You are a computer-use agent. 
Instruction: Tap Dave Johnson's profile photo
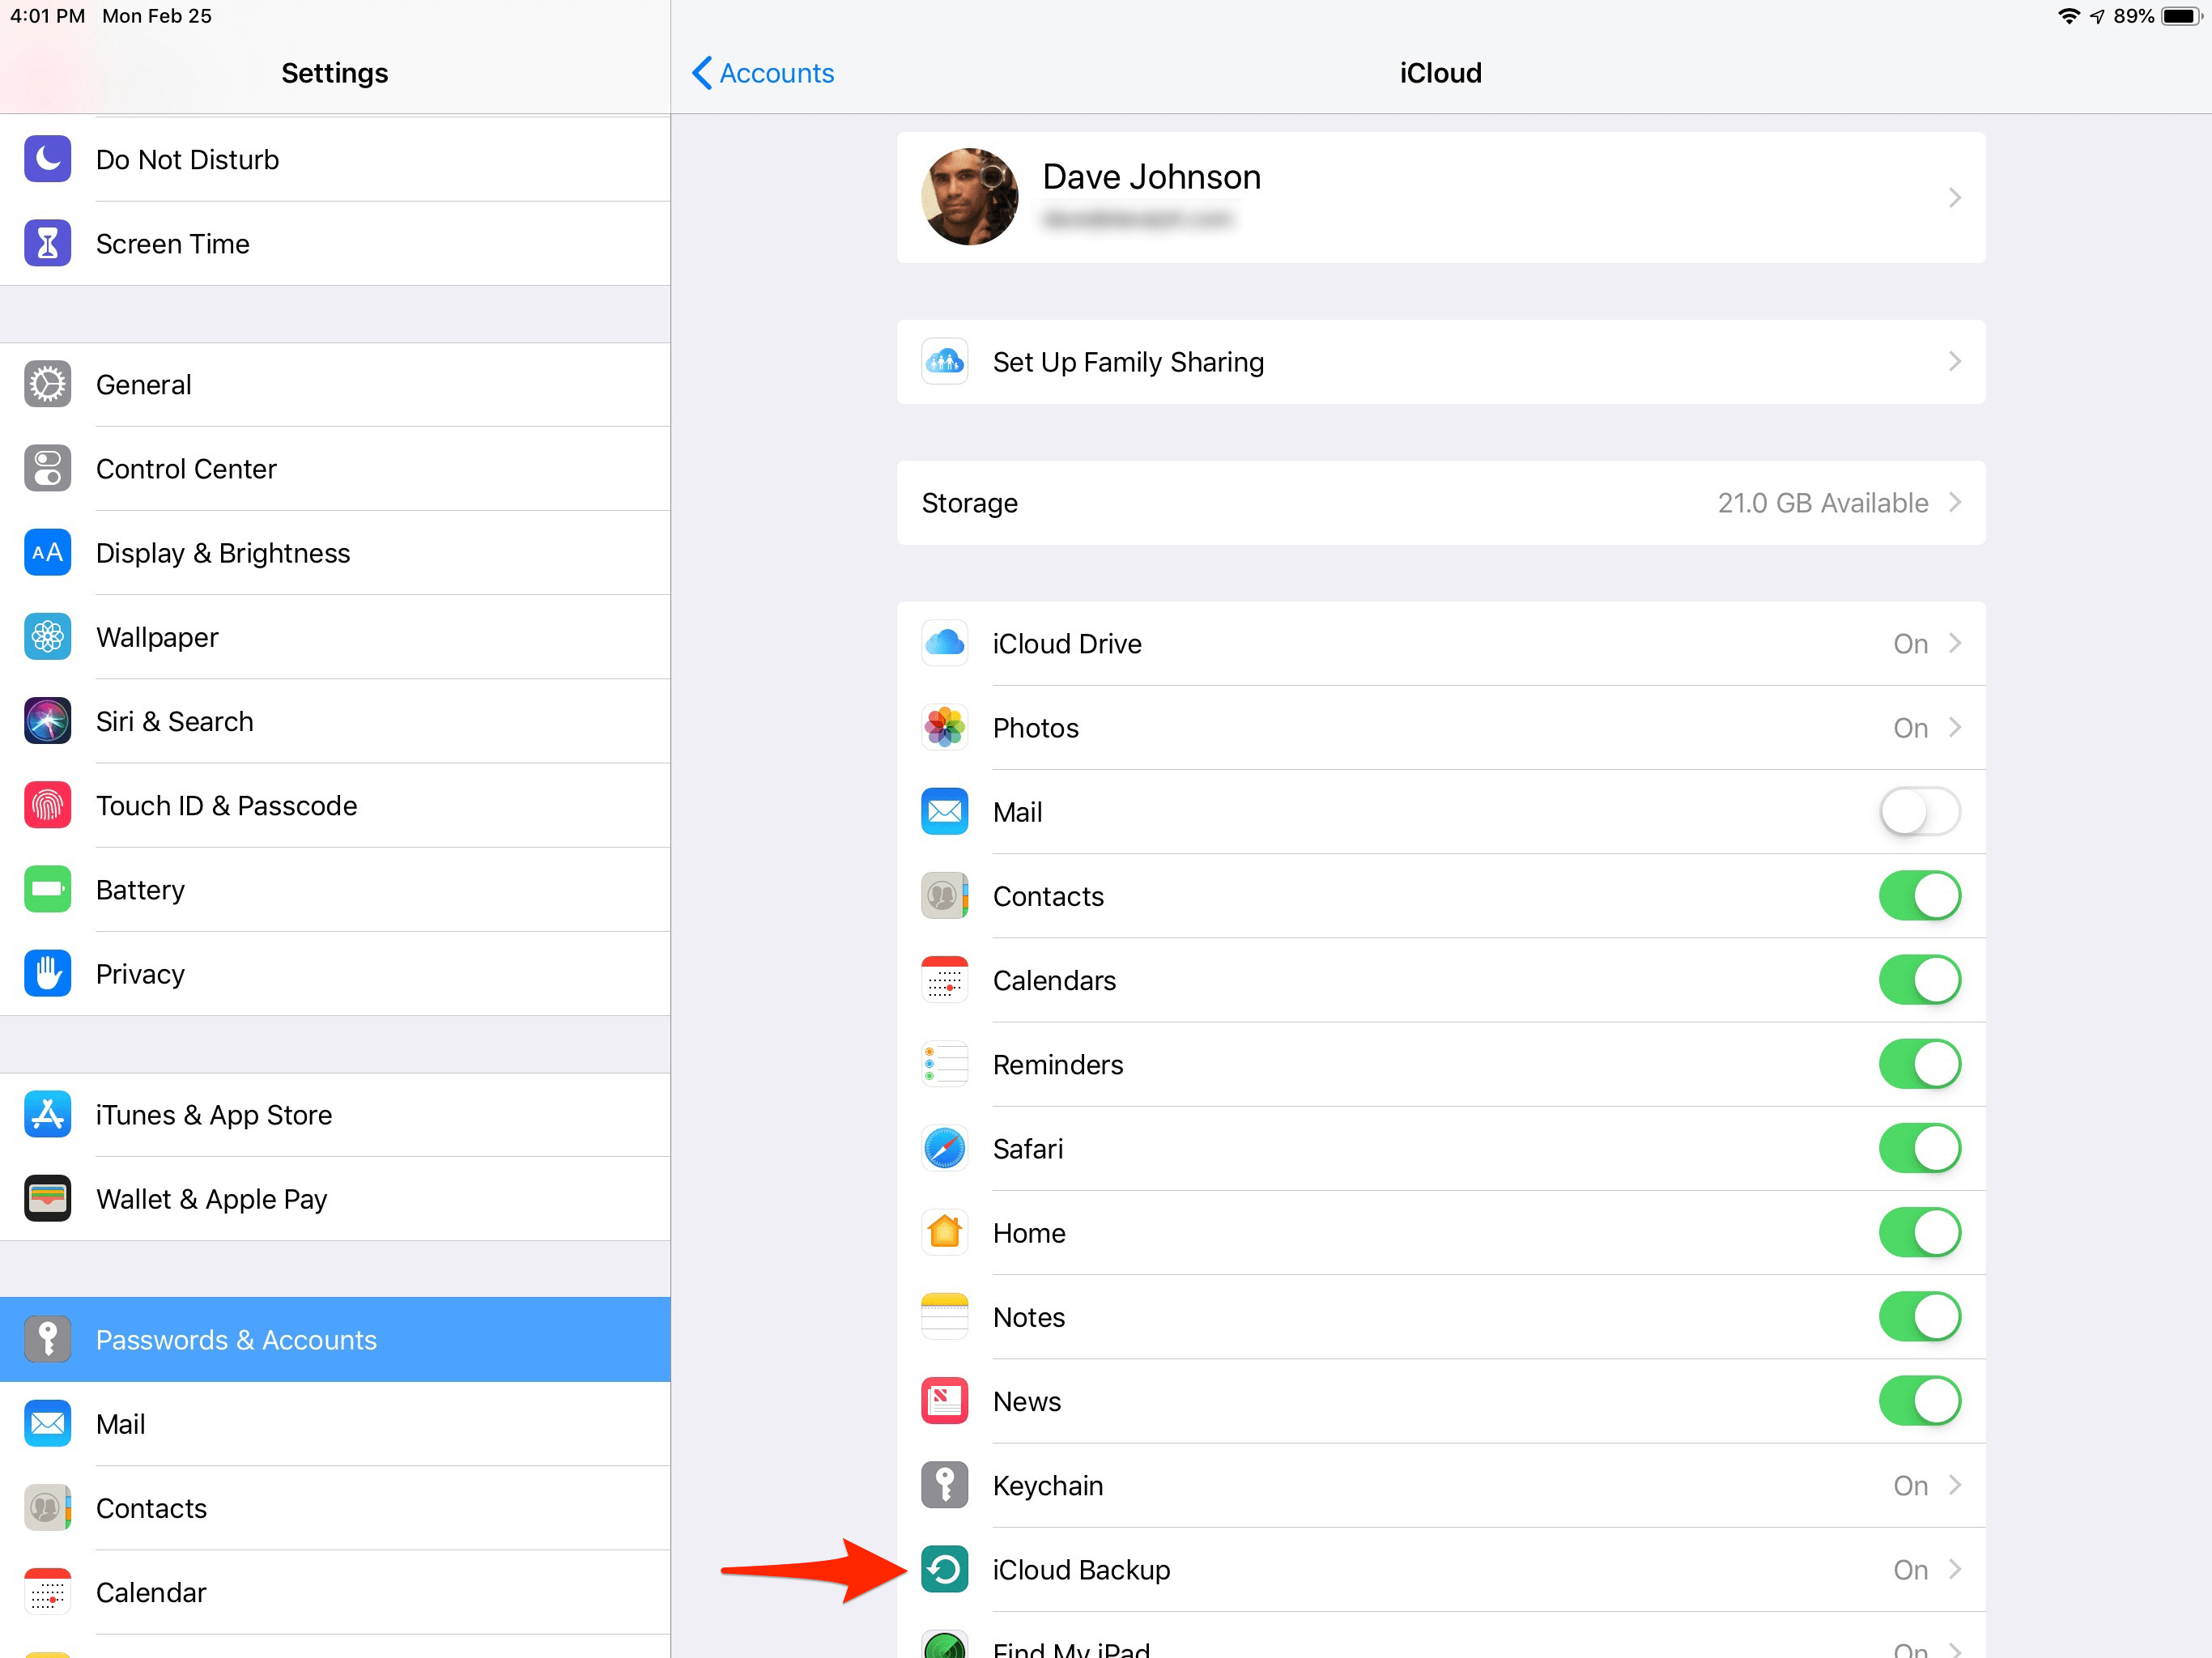pyautogui.click(x=969, y=197)
